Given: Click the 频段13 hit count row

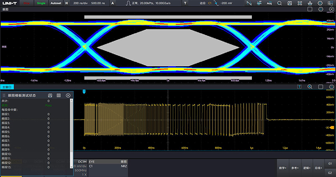Looking at the screenshot, I should pyautogui.click(x=35, y=167).
